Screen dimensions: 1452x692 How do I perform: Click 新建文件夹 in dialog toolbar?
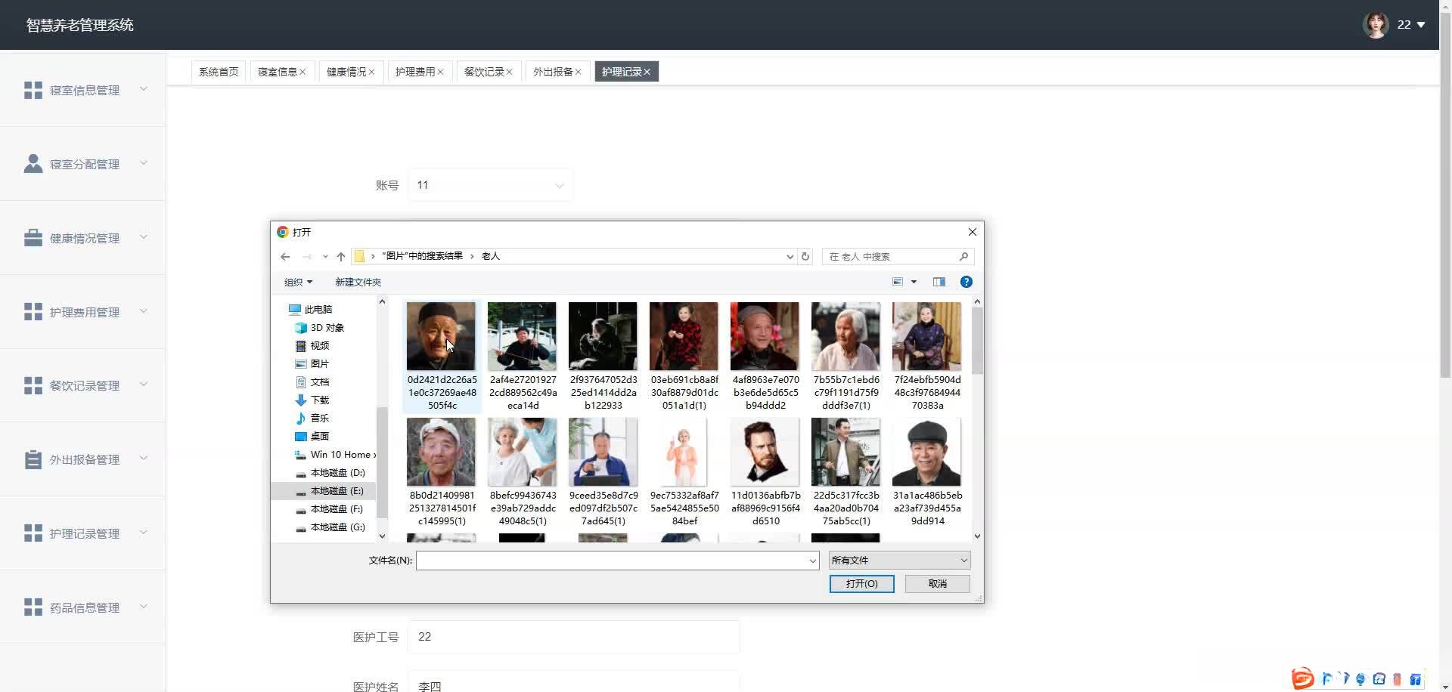pyautogui.click(x=358, y=283)
